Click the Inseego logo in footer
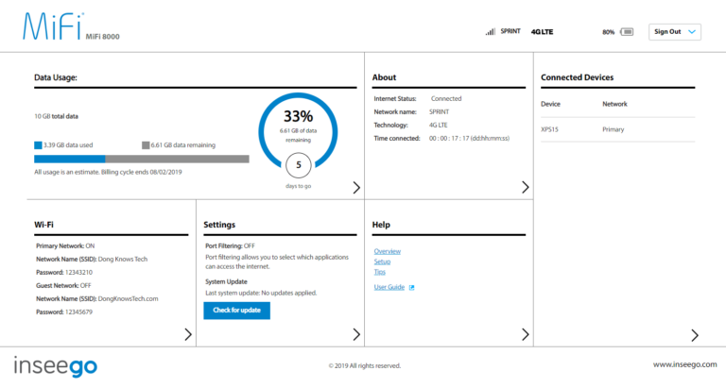The width and height of the screenshot is (726, 388). (x=55, y=364)
